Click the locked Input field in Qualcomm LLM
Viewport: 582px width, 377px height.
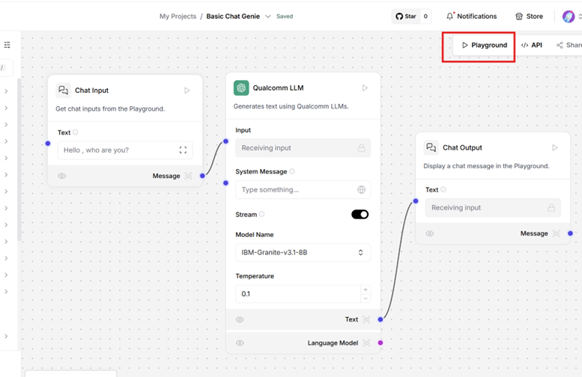[303, 148]
